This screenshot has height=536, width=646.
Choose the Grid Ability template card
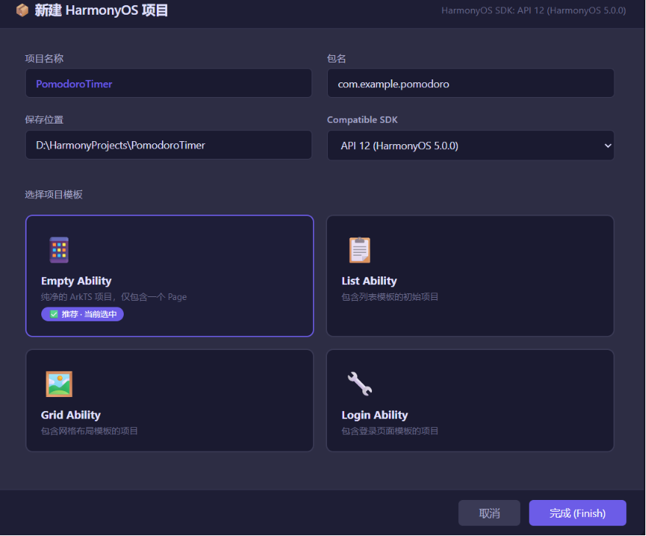(x=169, y=401)
